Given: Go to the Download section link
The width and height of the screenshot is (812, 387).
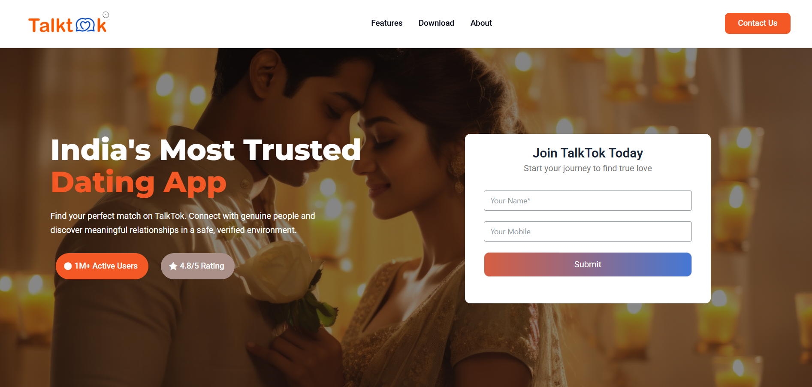Looking at the screenshot, I should click(x=436, y=23).
